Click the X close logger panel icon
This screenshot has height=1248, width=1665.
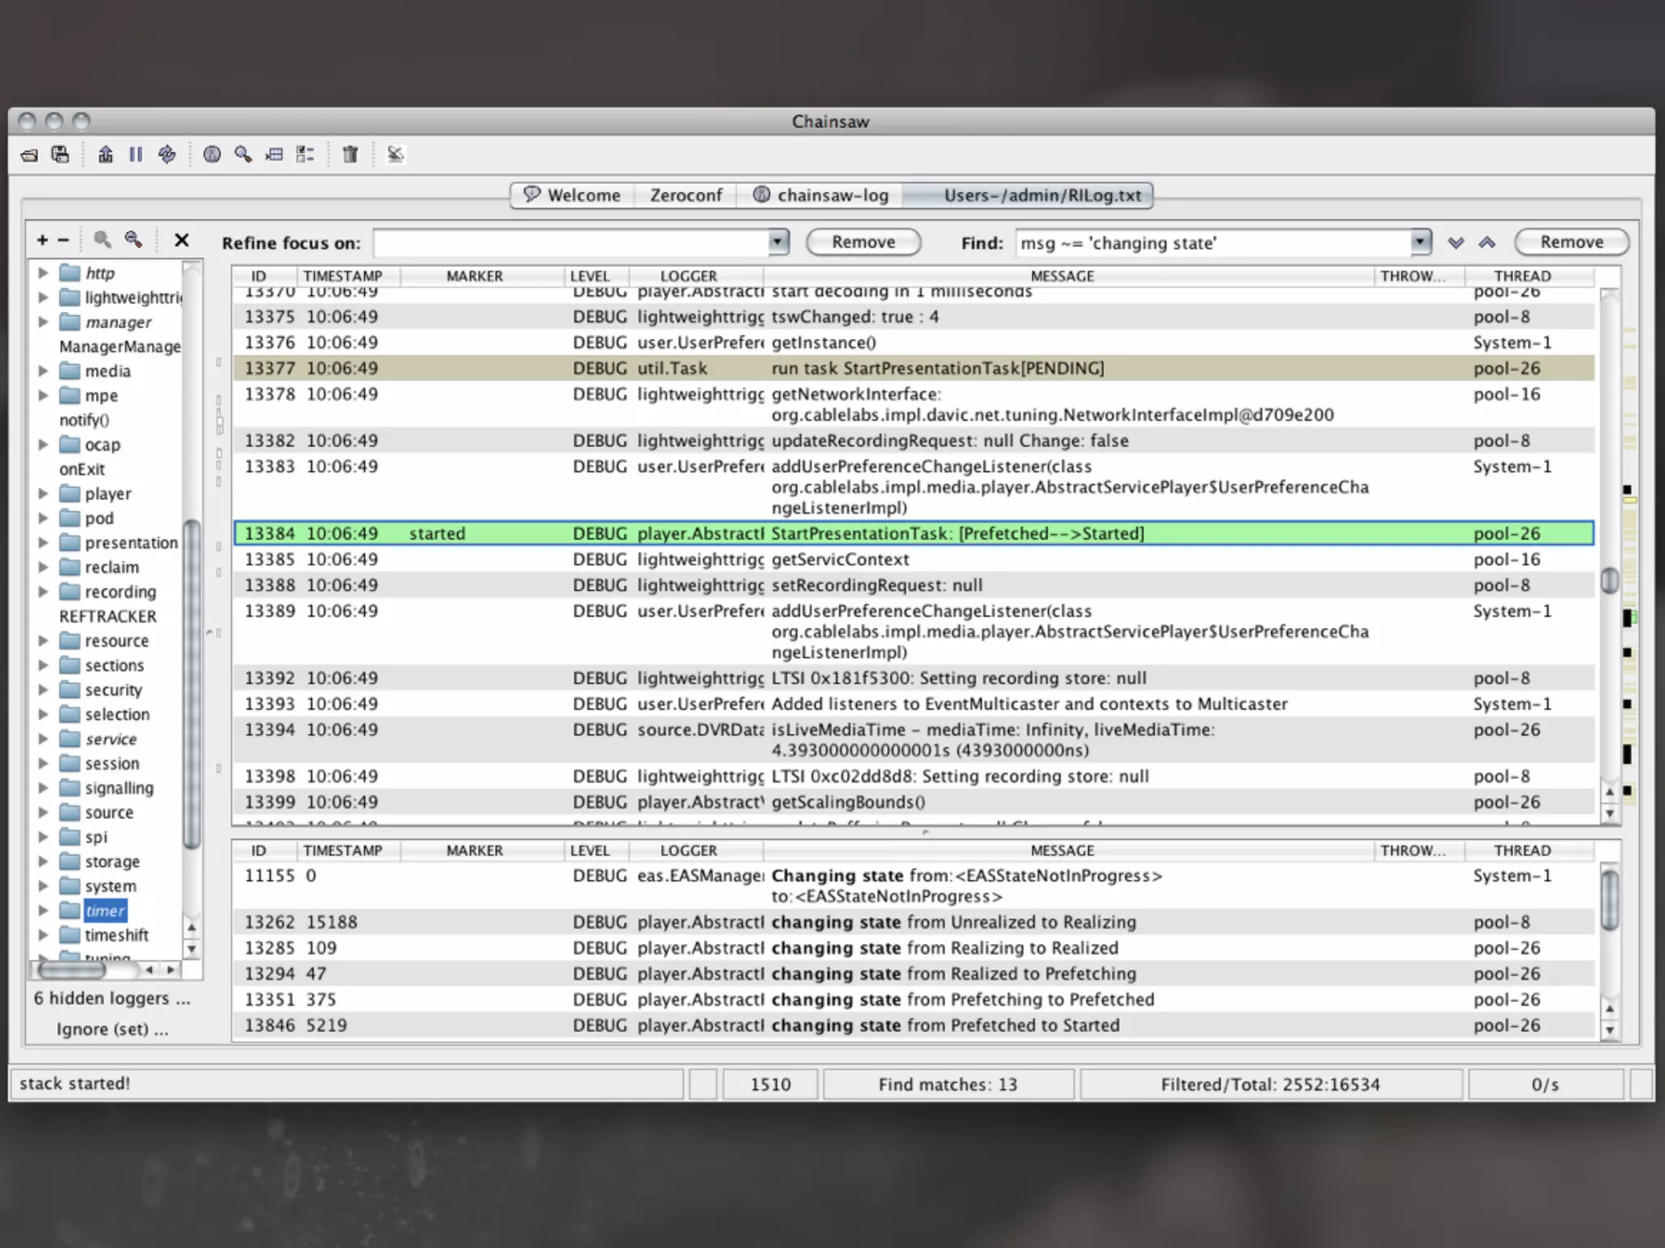pyautogui.click(x=181, y=240)
